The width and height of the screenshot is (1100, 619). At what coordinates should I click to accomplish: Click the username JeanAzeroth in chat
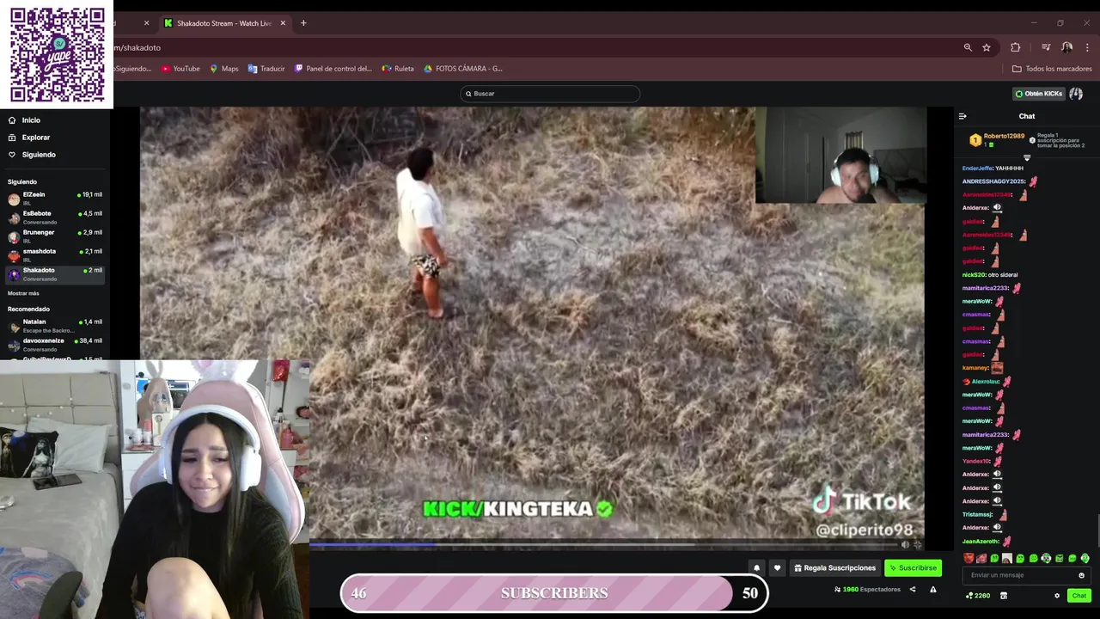(981, 542)
